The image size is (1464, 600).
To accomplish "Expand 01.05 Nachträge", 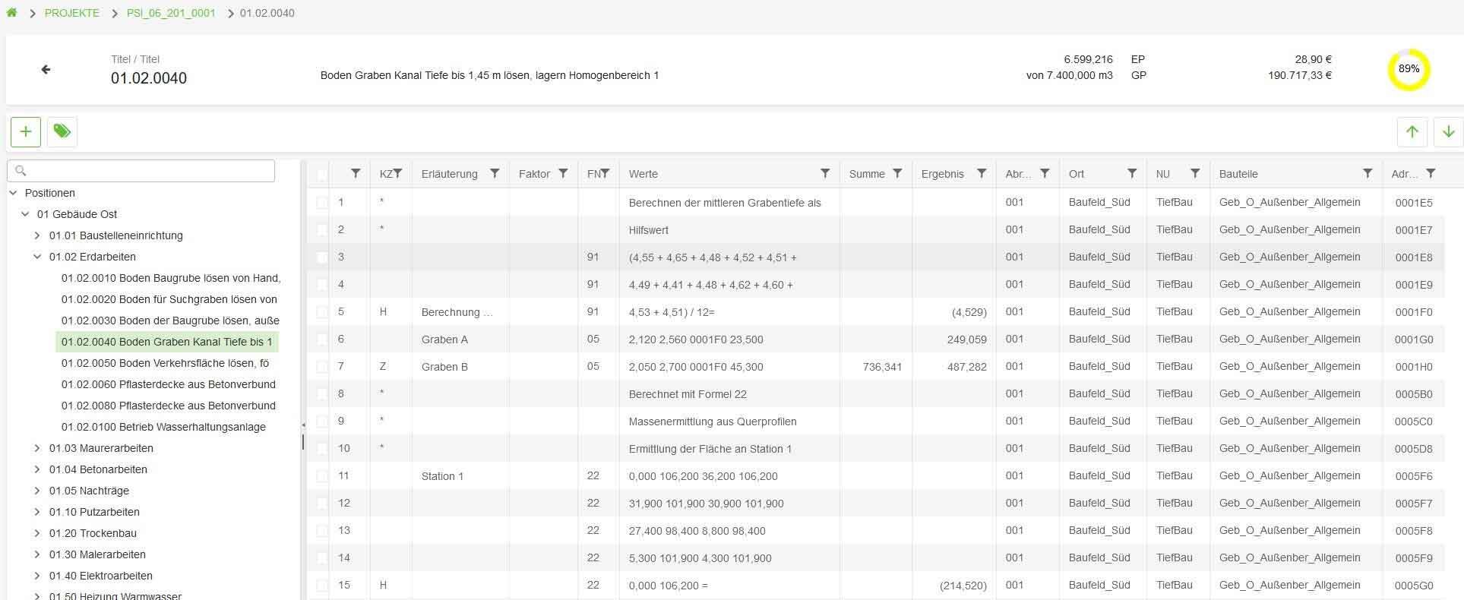I will [x=37, y=491].
